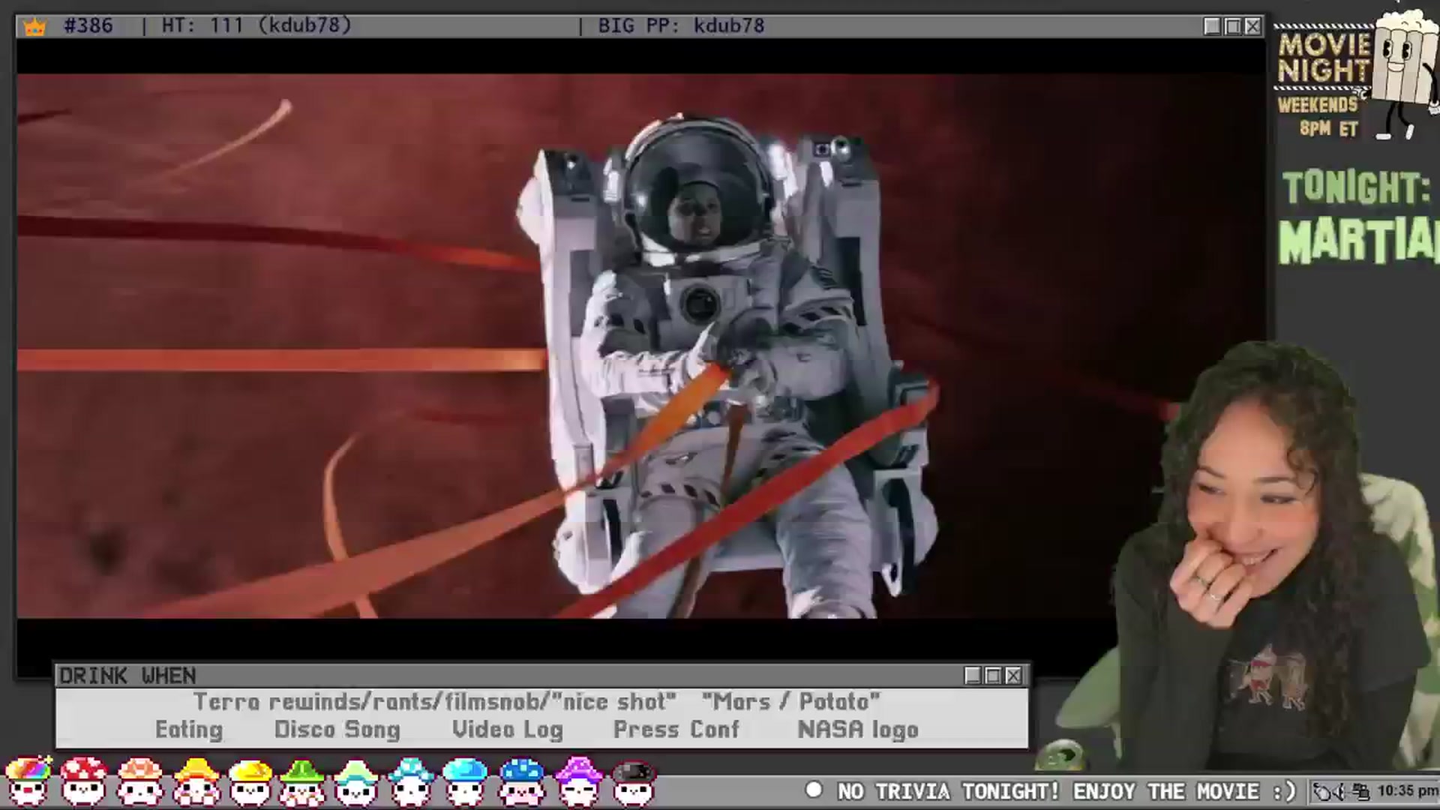Maximize the DRINK WHEN window
Screen dimensions: 1440x810
point(993,676)
